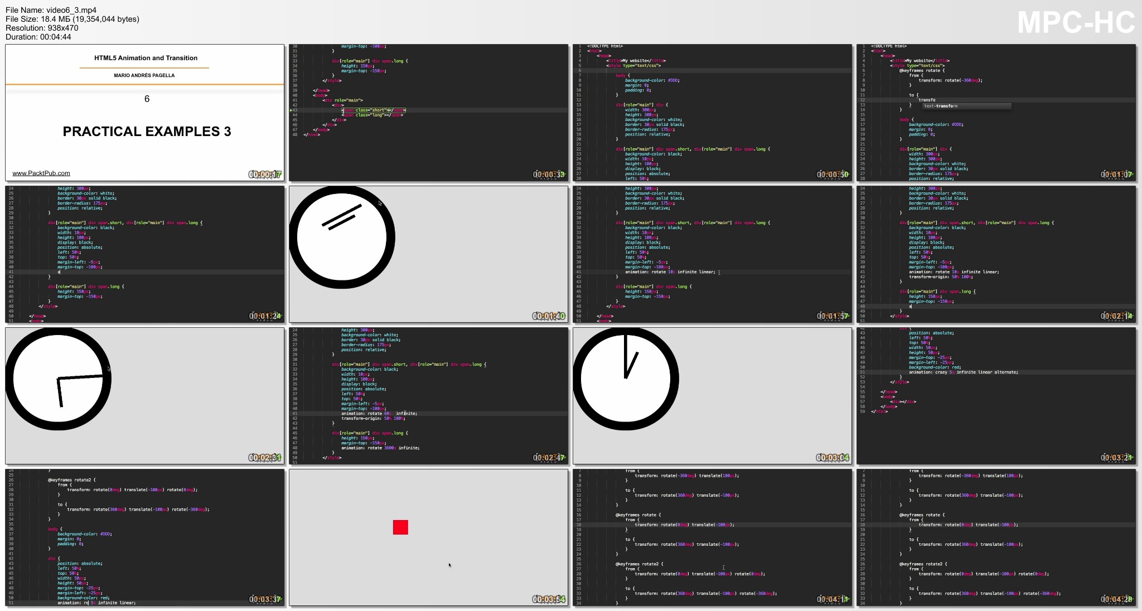
Task: Select the PRACTICAL EXAMPLES 3 title text
Action: (144, 130)
